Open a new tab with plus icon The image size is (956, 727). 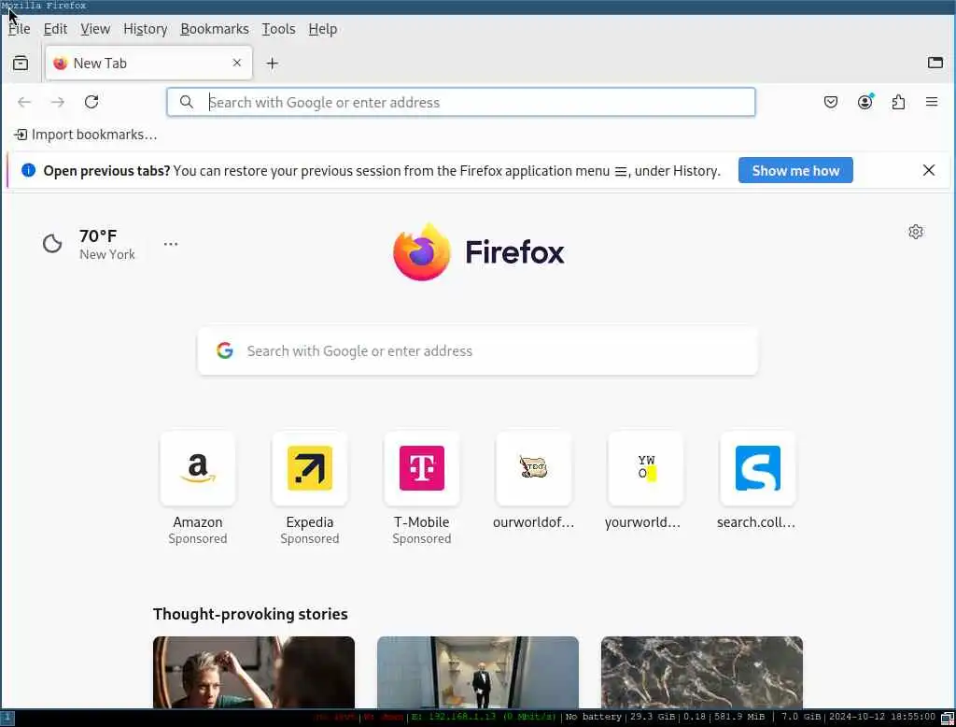pyautogui.click(x=272, y=63)
